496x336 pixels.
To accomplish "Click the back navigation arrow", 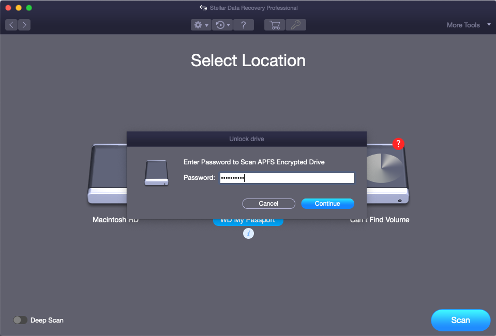I will [11, 25].
